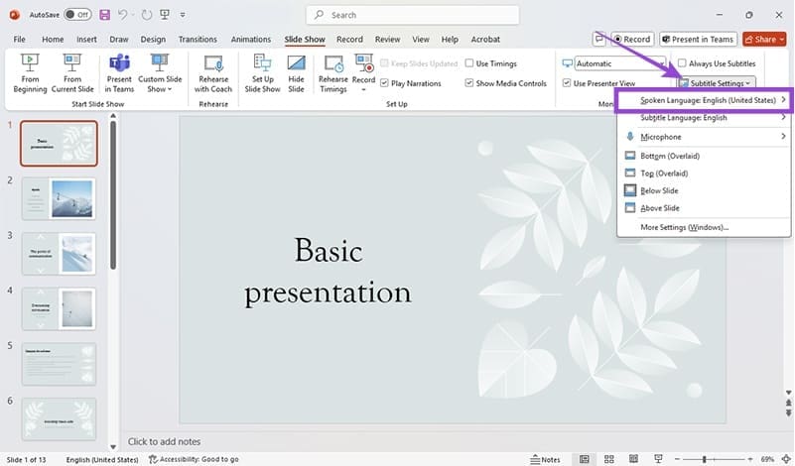
Task: Enable Always Use Subtitles checkbox
Action: pyautogui.click(x=682, y=63)
